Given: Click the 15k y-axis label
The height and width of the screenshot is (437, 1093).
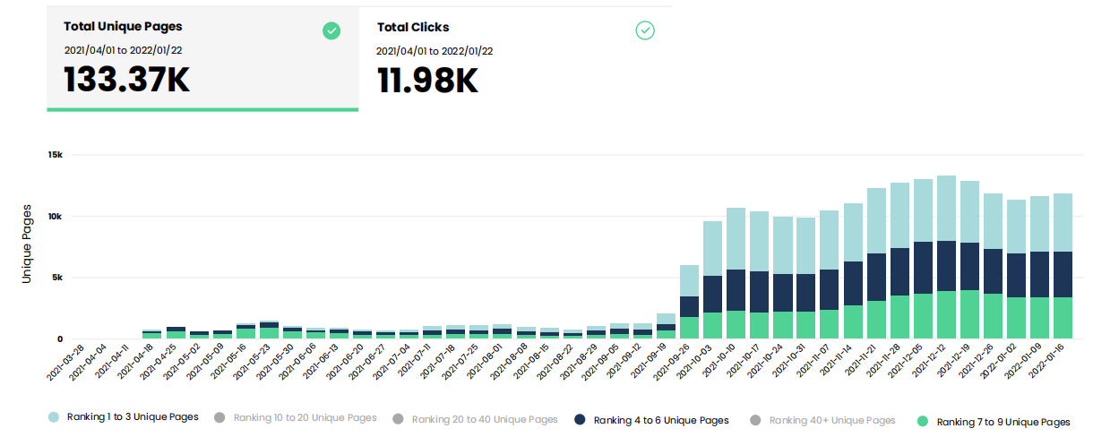Looking at the screenshot, I should point(56,155).
